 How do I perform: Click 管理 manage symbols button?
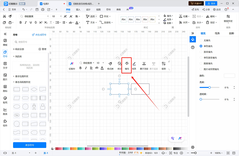point(42,49)
